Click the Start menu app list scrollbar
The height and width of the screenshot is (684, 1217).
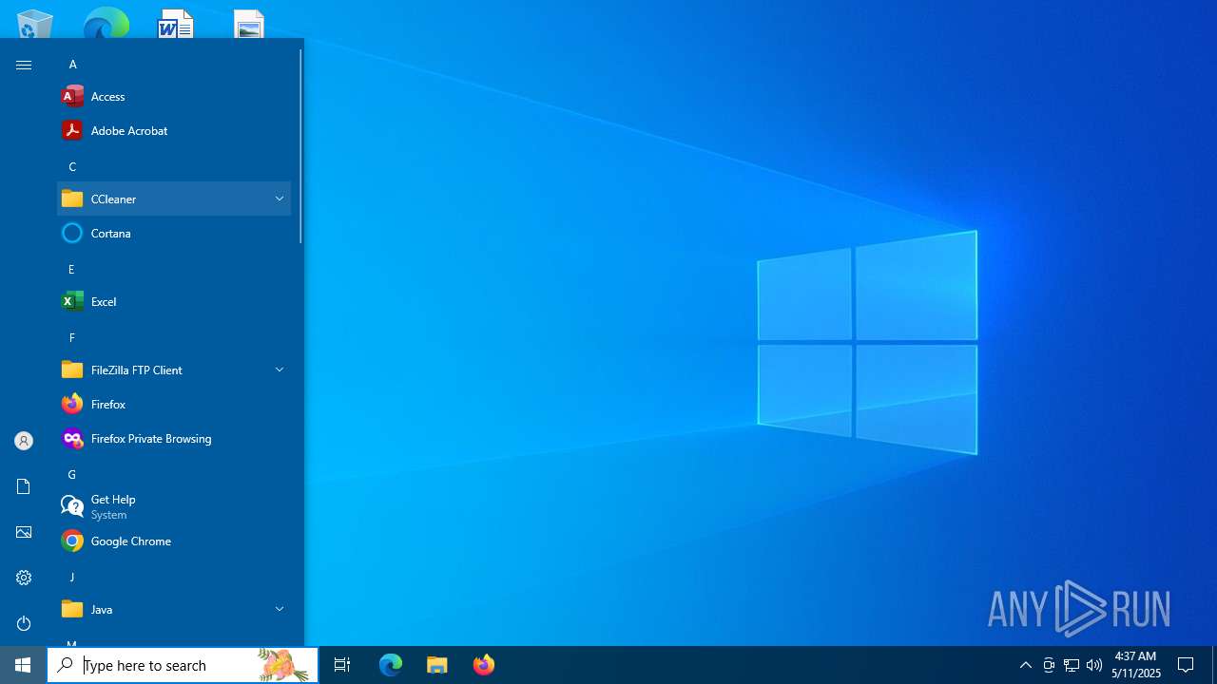pyautogui.click(x=300, y=145)
